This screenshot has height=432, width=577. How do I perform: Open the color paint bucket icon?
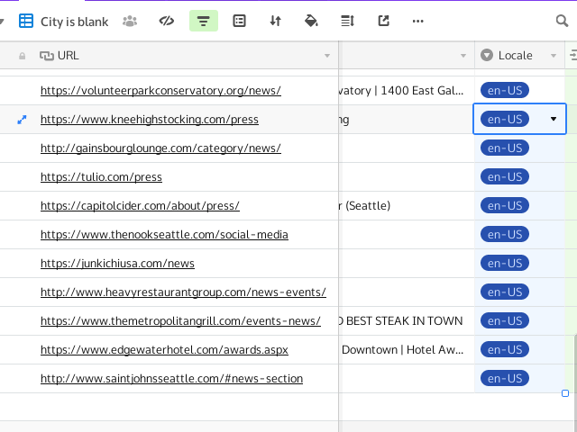[x=311, y=21]
